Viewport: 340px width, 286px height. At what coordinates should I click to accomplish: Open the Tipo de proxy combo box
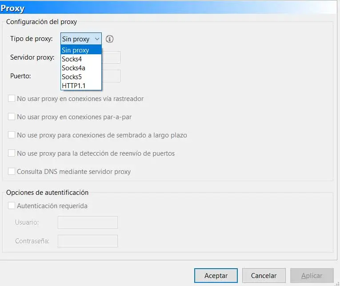click(81, 39)
